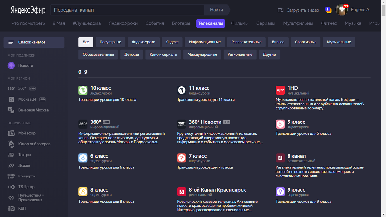Click the upload video camera icon
The image size is (386, 217).
(280, 10)
